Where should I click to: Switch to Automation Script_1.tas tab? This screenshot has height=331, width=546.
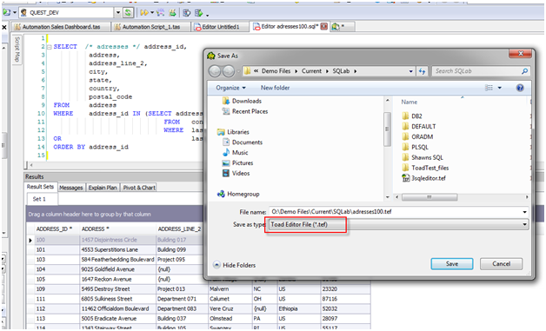[x=150, y=27]
